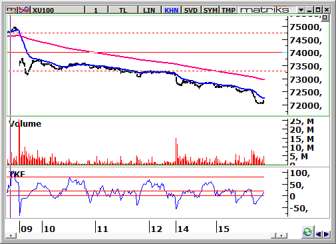Click the 73000 price axis label

305,79
